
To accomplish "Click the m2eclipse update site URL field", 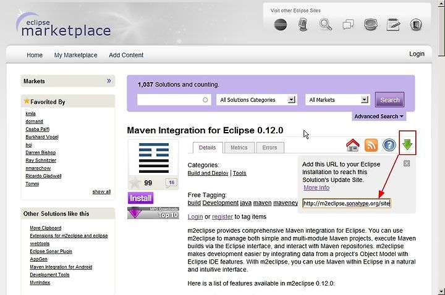I will tap(347, 204).
